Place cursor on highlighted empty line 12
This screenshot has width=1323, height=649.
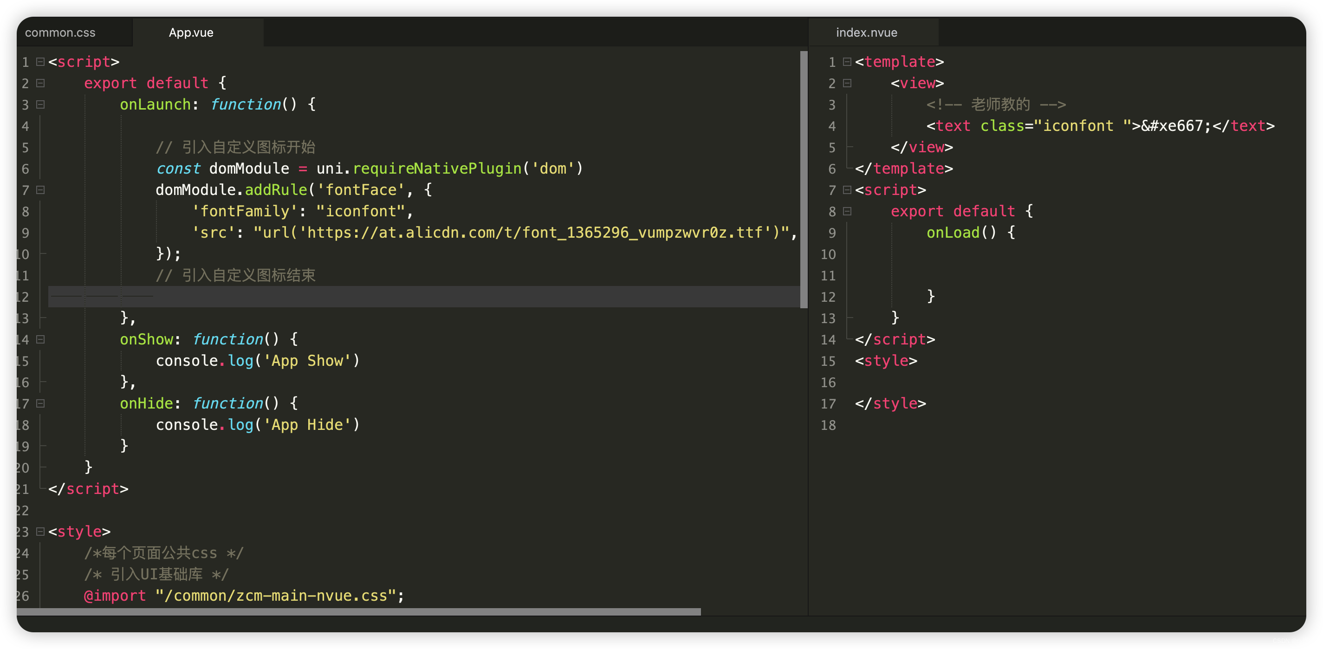click(411, 297)
